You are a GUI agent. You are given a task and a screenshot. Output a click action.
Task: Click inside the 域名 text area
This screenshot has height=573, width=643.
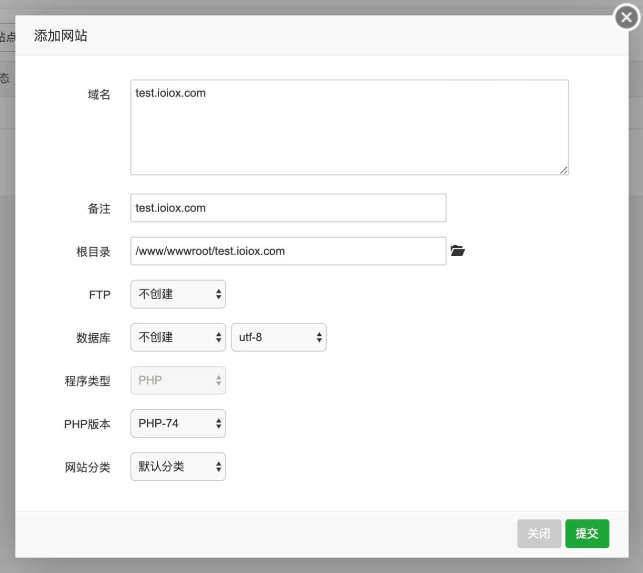tap(349, 127)
